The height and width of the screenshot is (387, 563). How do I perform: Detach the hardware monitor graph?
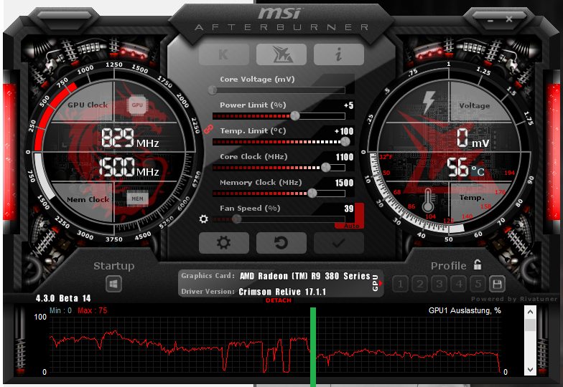point(279,300)
